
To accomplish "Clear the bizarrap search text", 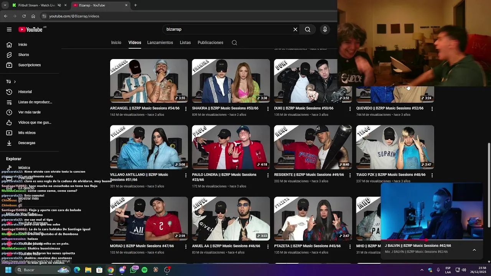I will 295,30.
